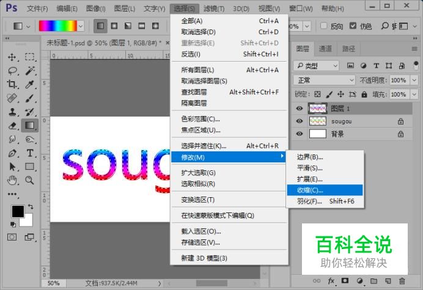Select the Rectangular Marquee tool
The height and width of the screenshot is (290, 423).
click(30, 57)
